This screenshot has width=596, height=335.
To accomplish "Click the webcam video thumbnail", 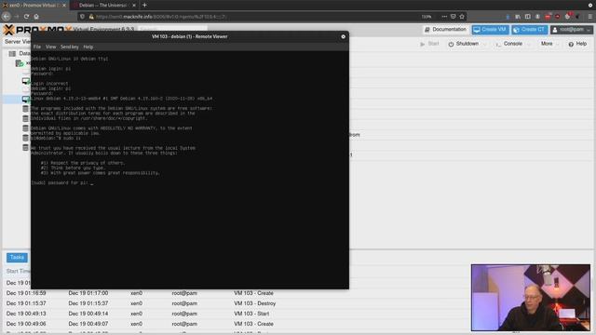I will point(531,298).
